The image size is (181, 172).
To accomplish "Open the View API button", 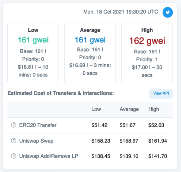I will point(161,93).
